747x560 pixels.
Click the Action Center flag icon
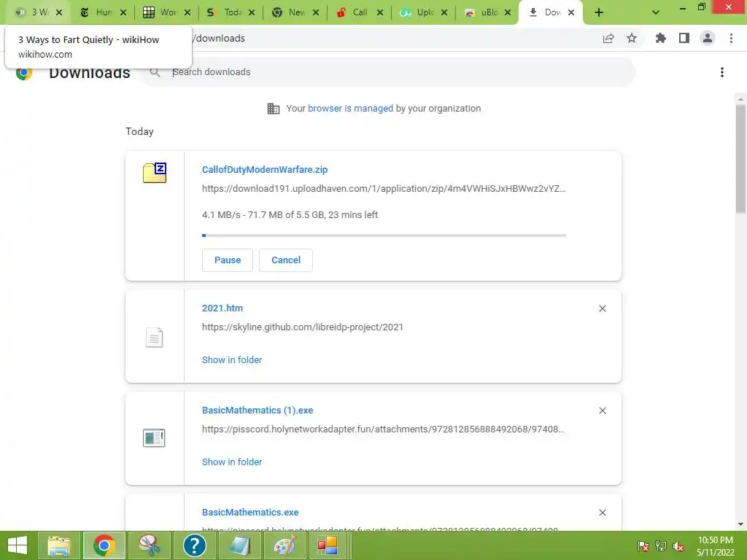click(x=643, y=546)
